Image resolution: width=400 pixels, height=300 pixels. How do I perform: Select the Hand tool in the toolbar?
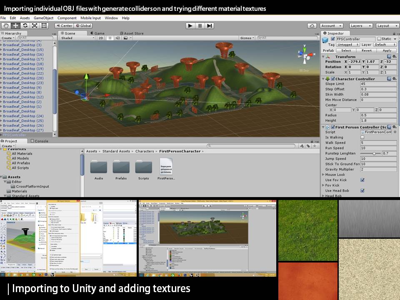(7, 25)
